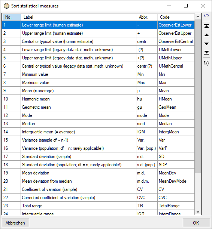This screenshot has height=229, width=212.
Task: Move selected row down one position
Action: tap(206, 44)
